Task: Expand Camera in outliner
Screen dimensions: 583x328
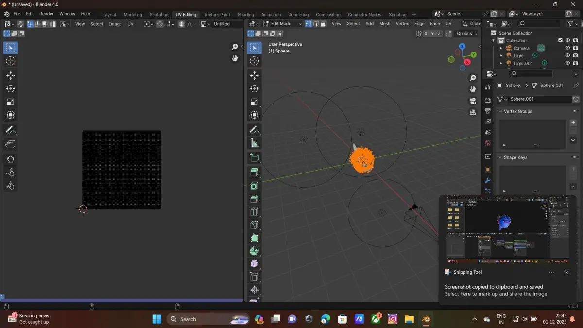Action: [501, 48]
